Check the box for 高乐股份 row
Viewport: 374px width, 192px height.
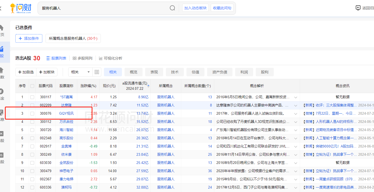32,138
